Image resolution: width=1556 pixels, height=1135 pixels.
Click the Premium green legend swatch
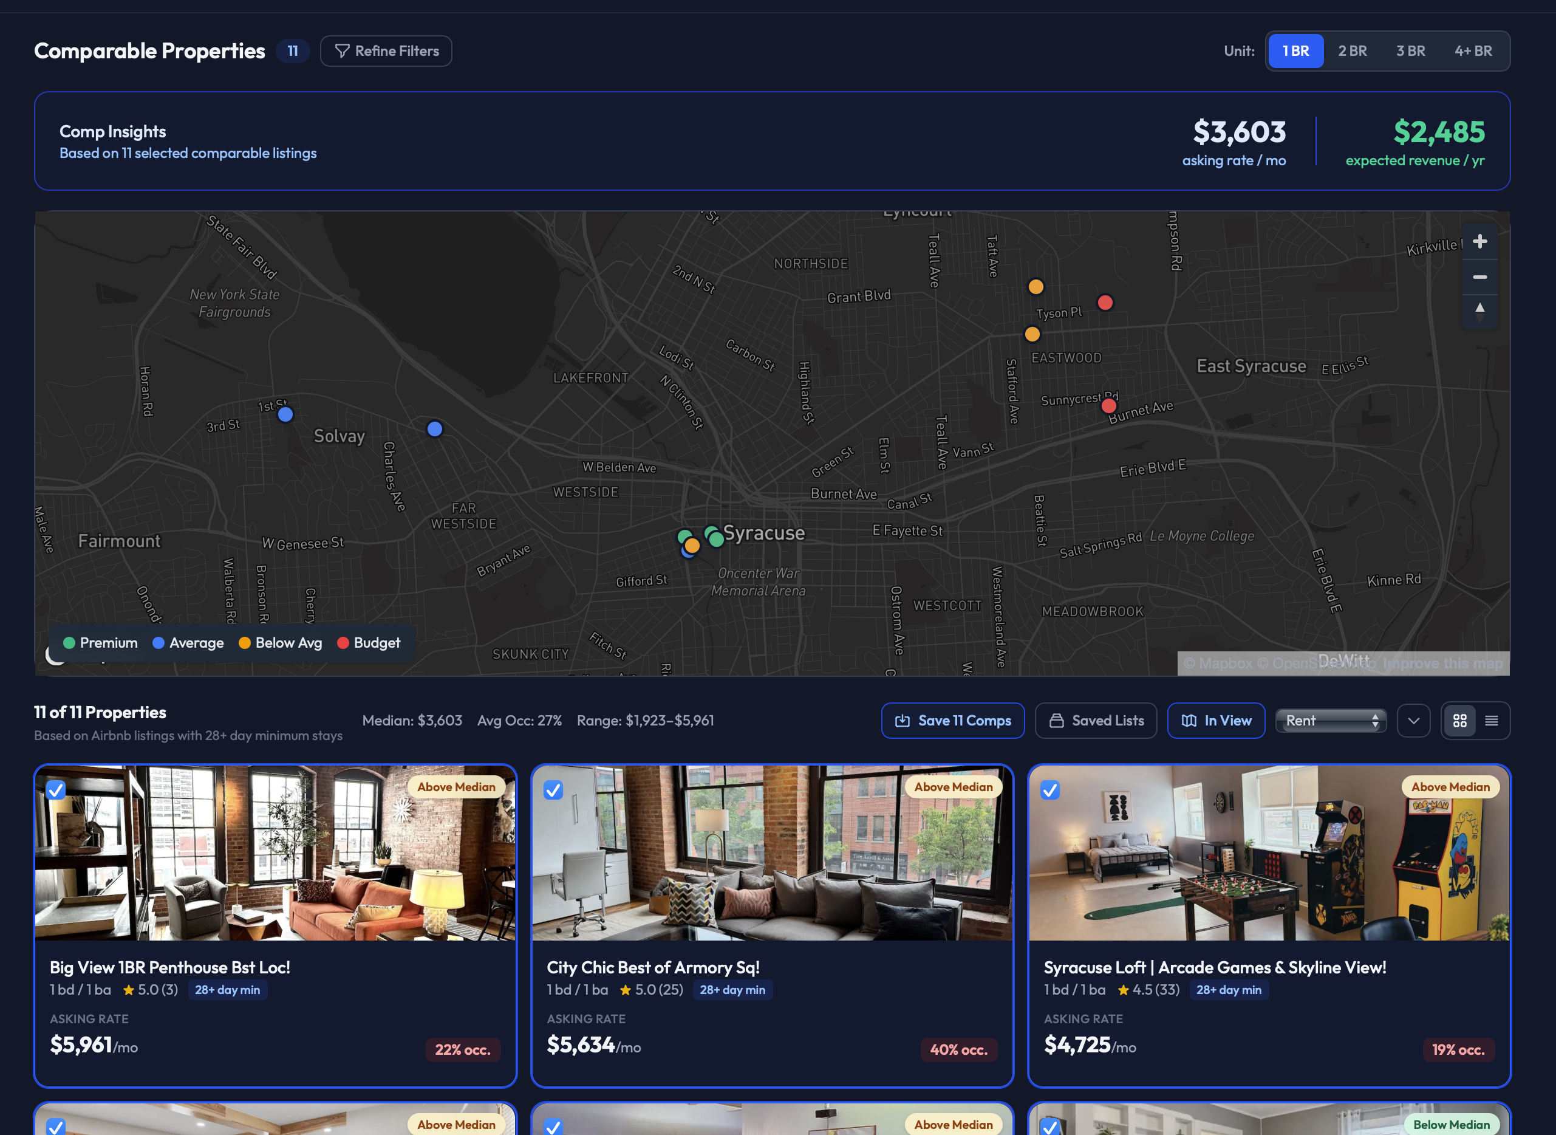click(x=69, y=643)
